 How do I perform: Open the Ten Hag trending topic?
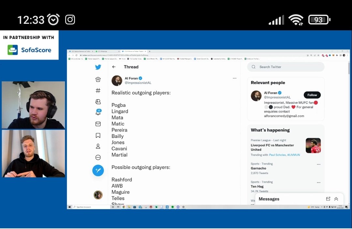coord(257,186)
